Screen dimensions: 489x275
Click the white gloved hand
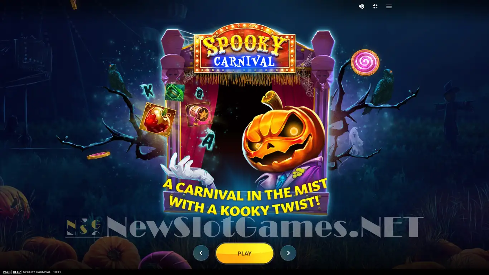(186, 169)
